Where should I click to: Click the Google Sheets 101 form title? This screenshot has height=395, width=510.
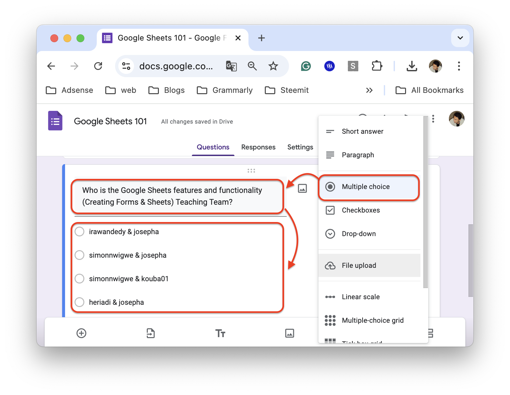coord(110,121)
